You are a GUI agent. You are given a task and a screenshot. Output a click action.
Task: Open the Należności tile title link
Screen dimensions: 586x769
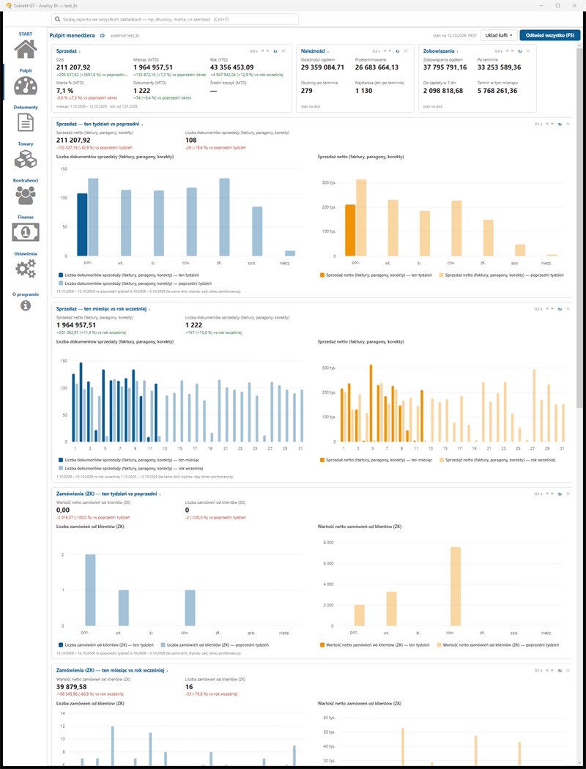click(313, 51)
